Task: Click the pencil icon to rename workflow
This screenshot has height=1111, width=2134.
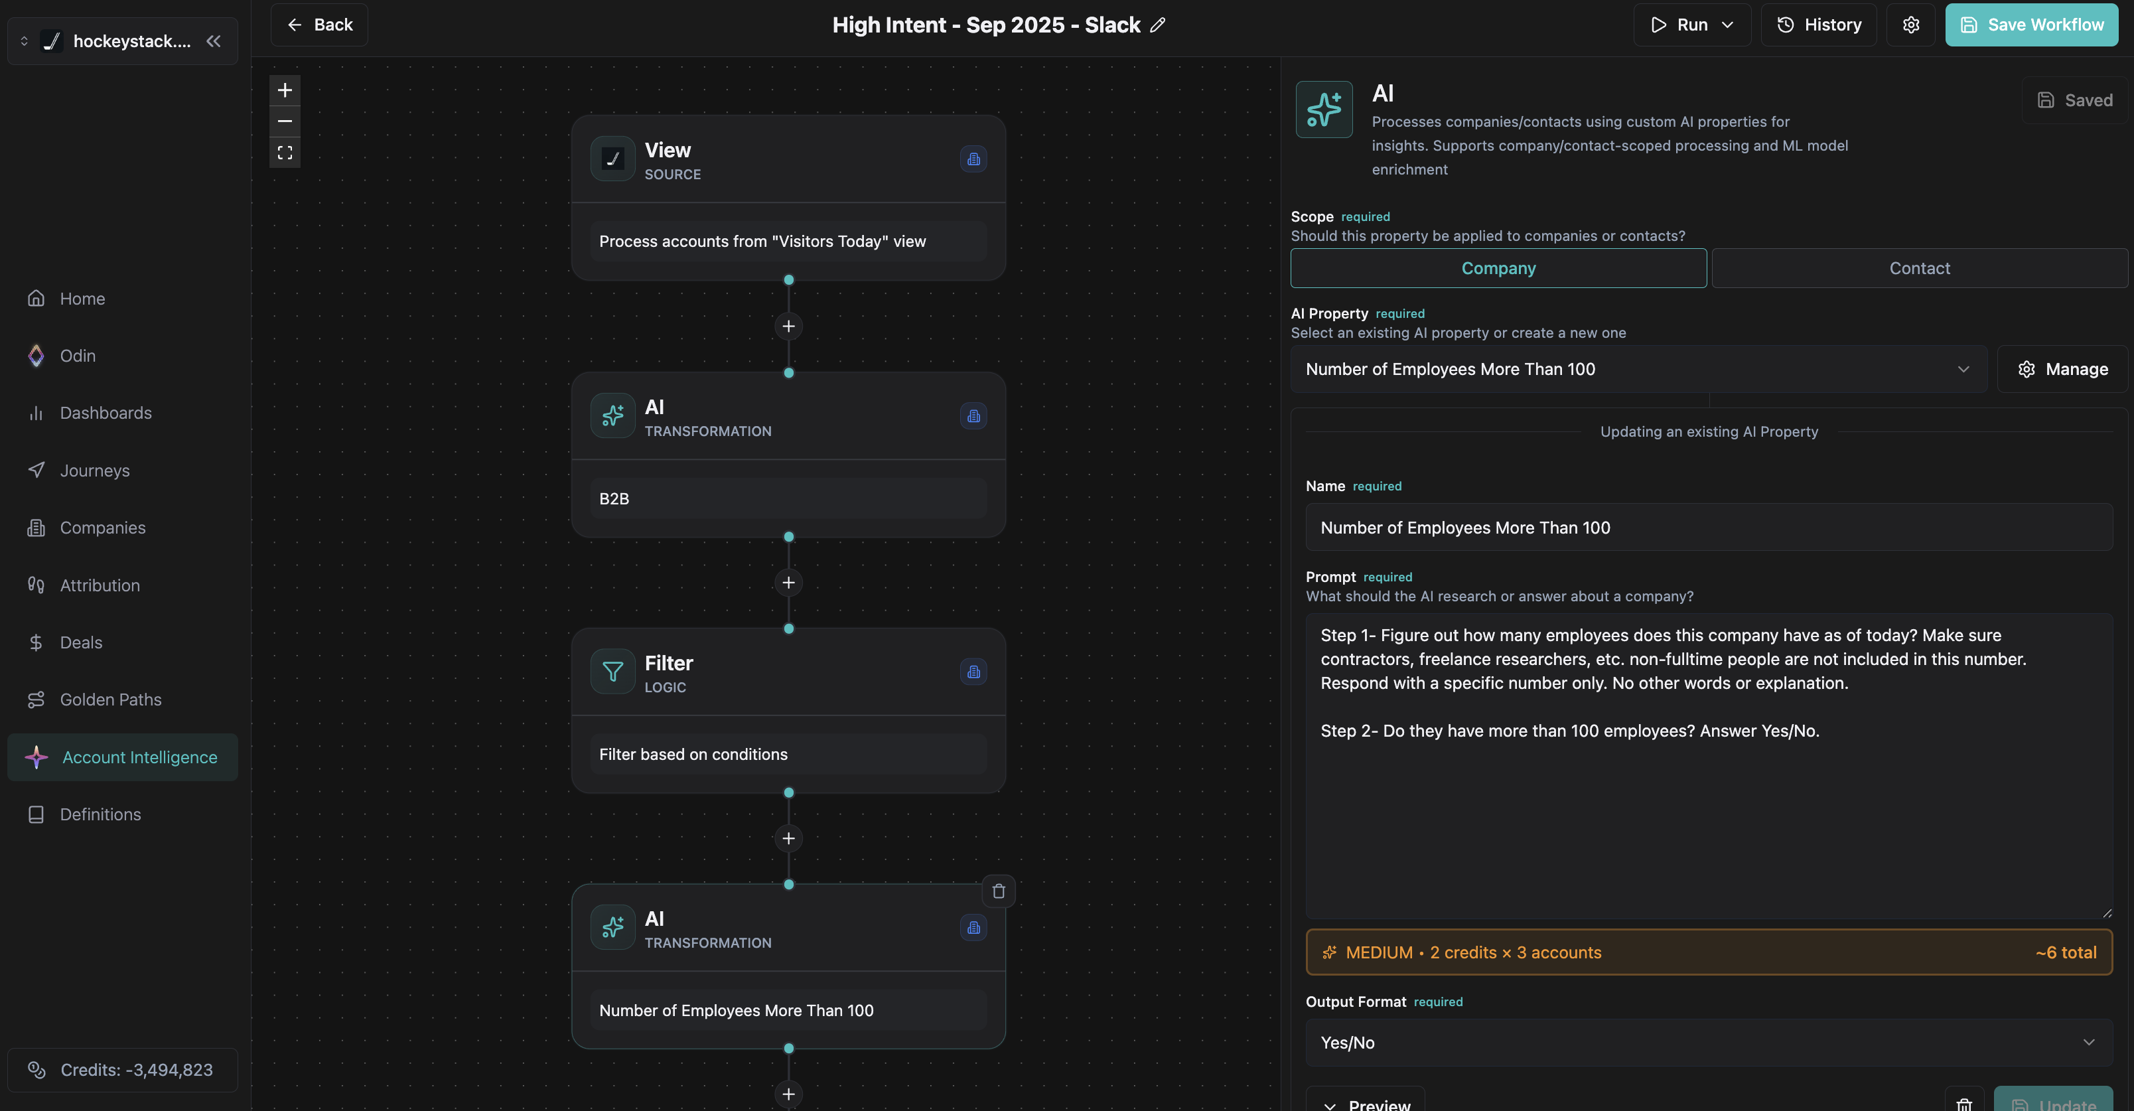Action: tap(1157, 25)
